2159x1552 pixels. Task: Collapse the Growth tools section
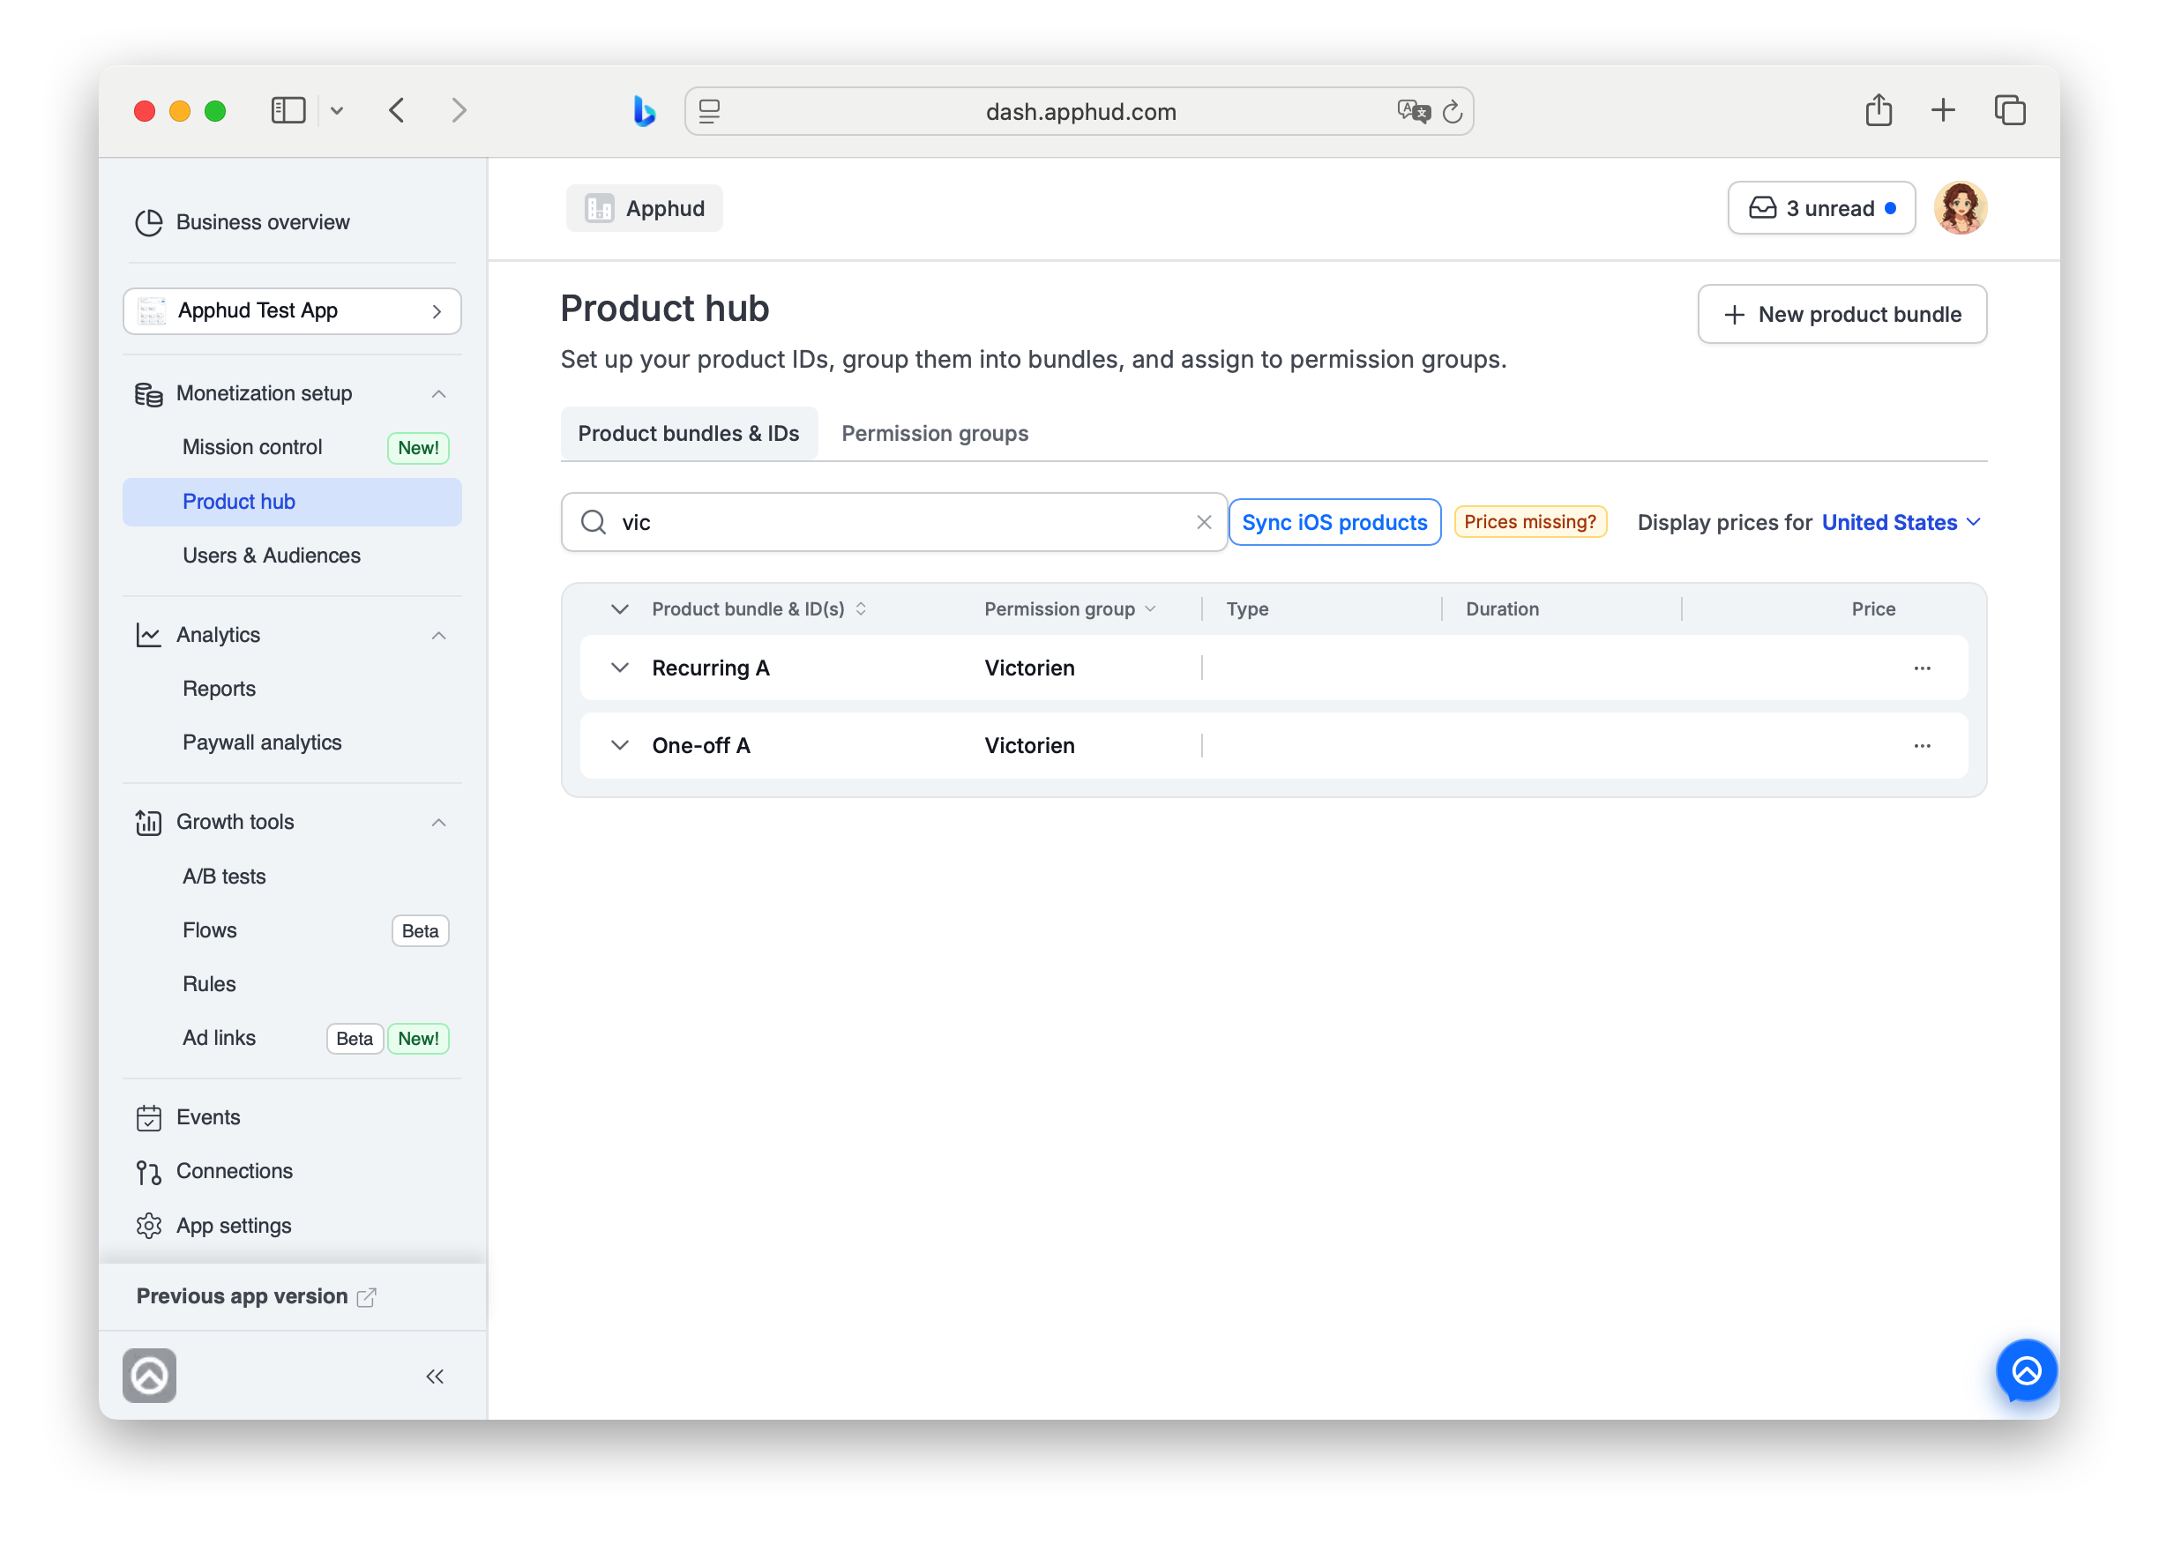(439, 822)
